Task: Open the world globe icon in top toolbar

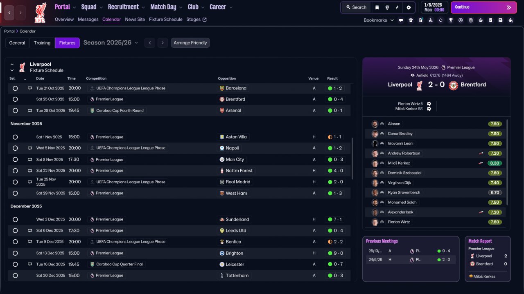Action: tap(387, 7)
